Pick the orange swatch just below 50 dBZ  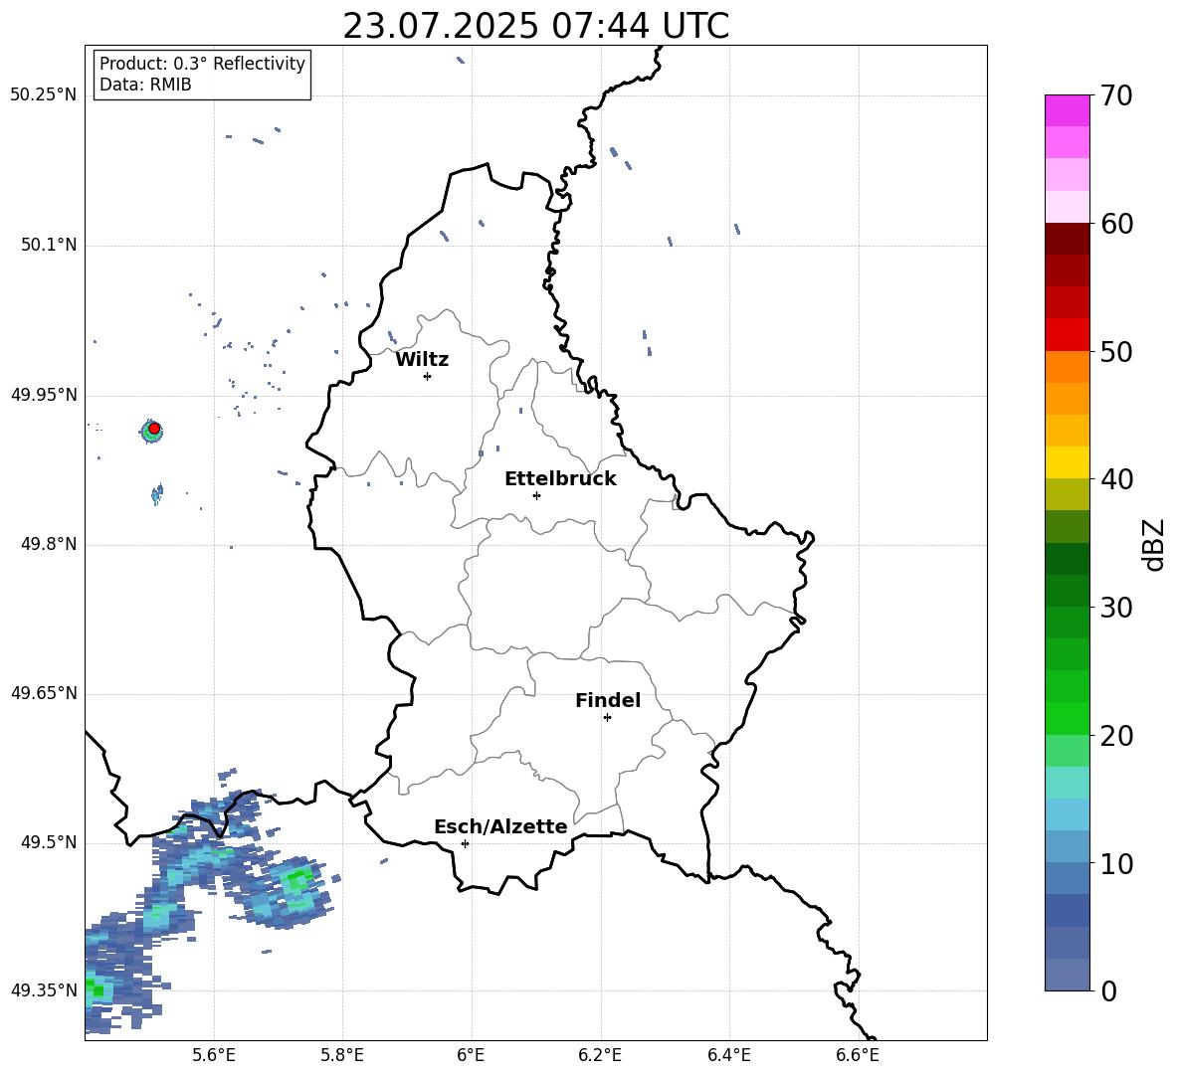pos(1067,367)
